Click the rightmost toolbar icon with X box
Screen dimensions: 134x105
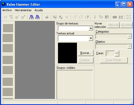[129, 17]
